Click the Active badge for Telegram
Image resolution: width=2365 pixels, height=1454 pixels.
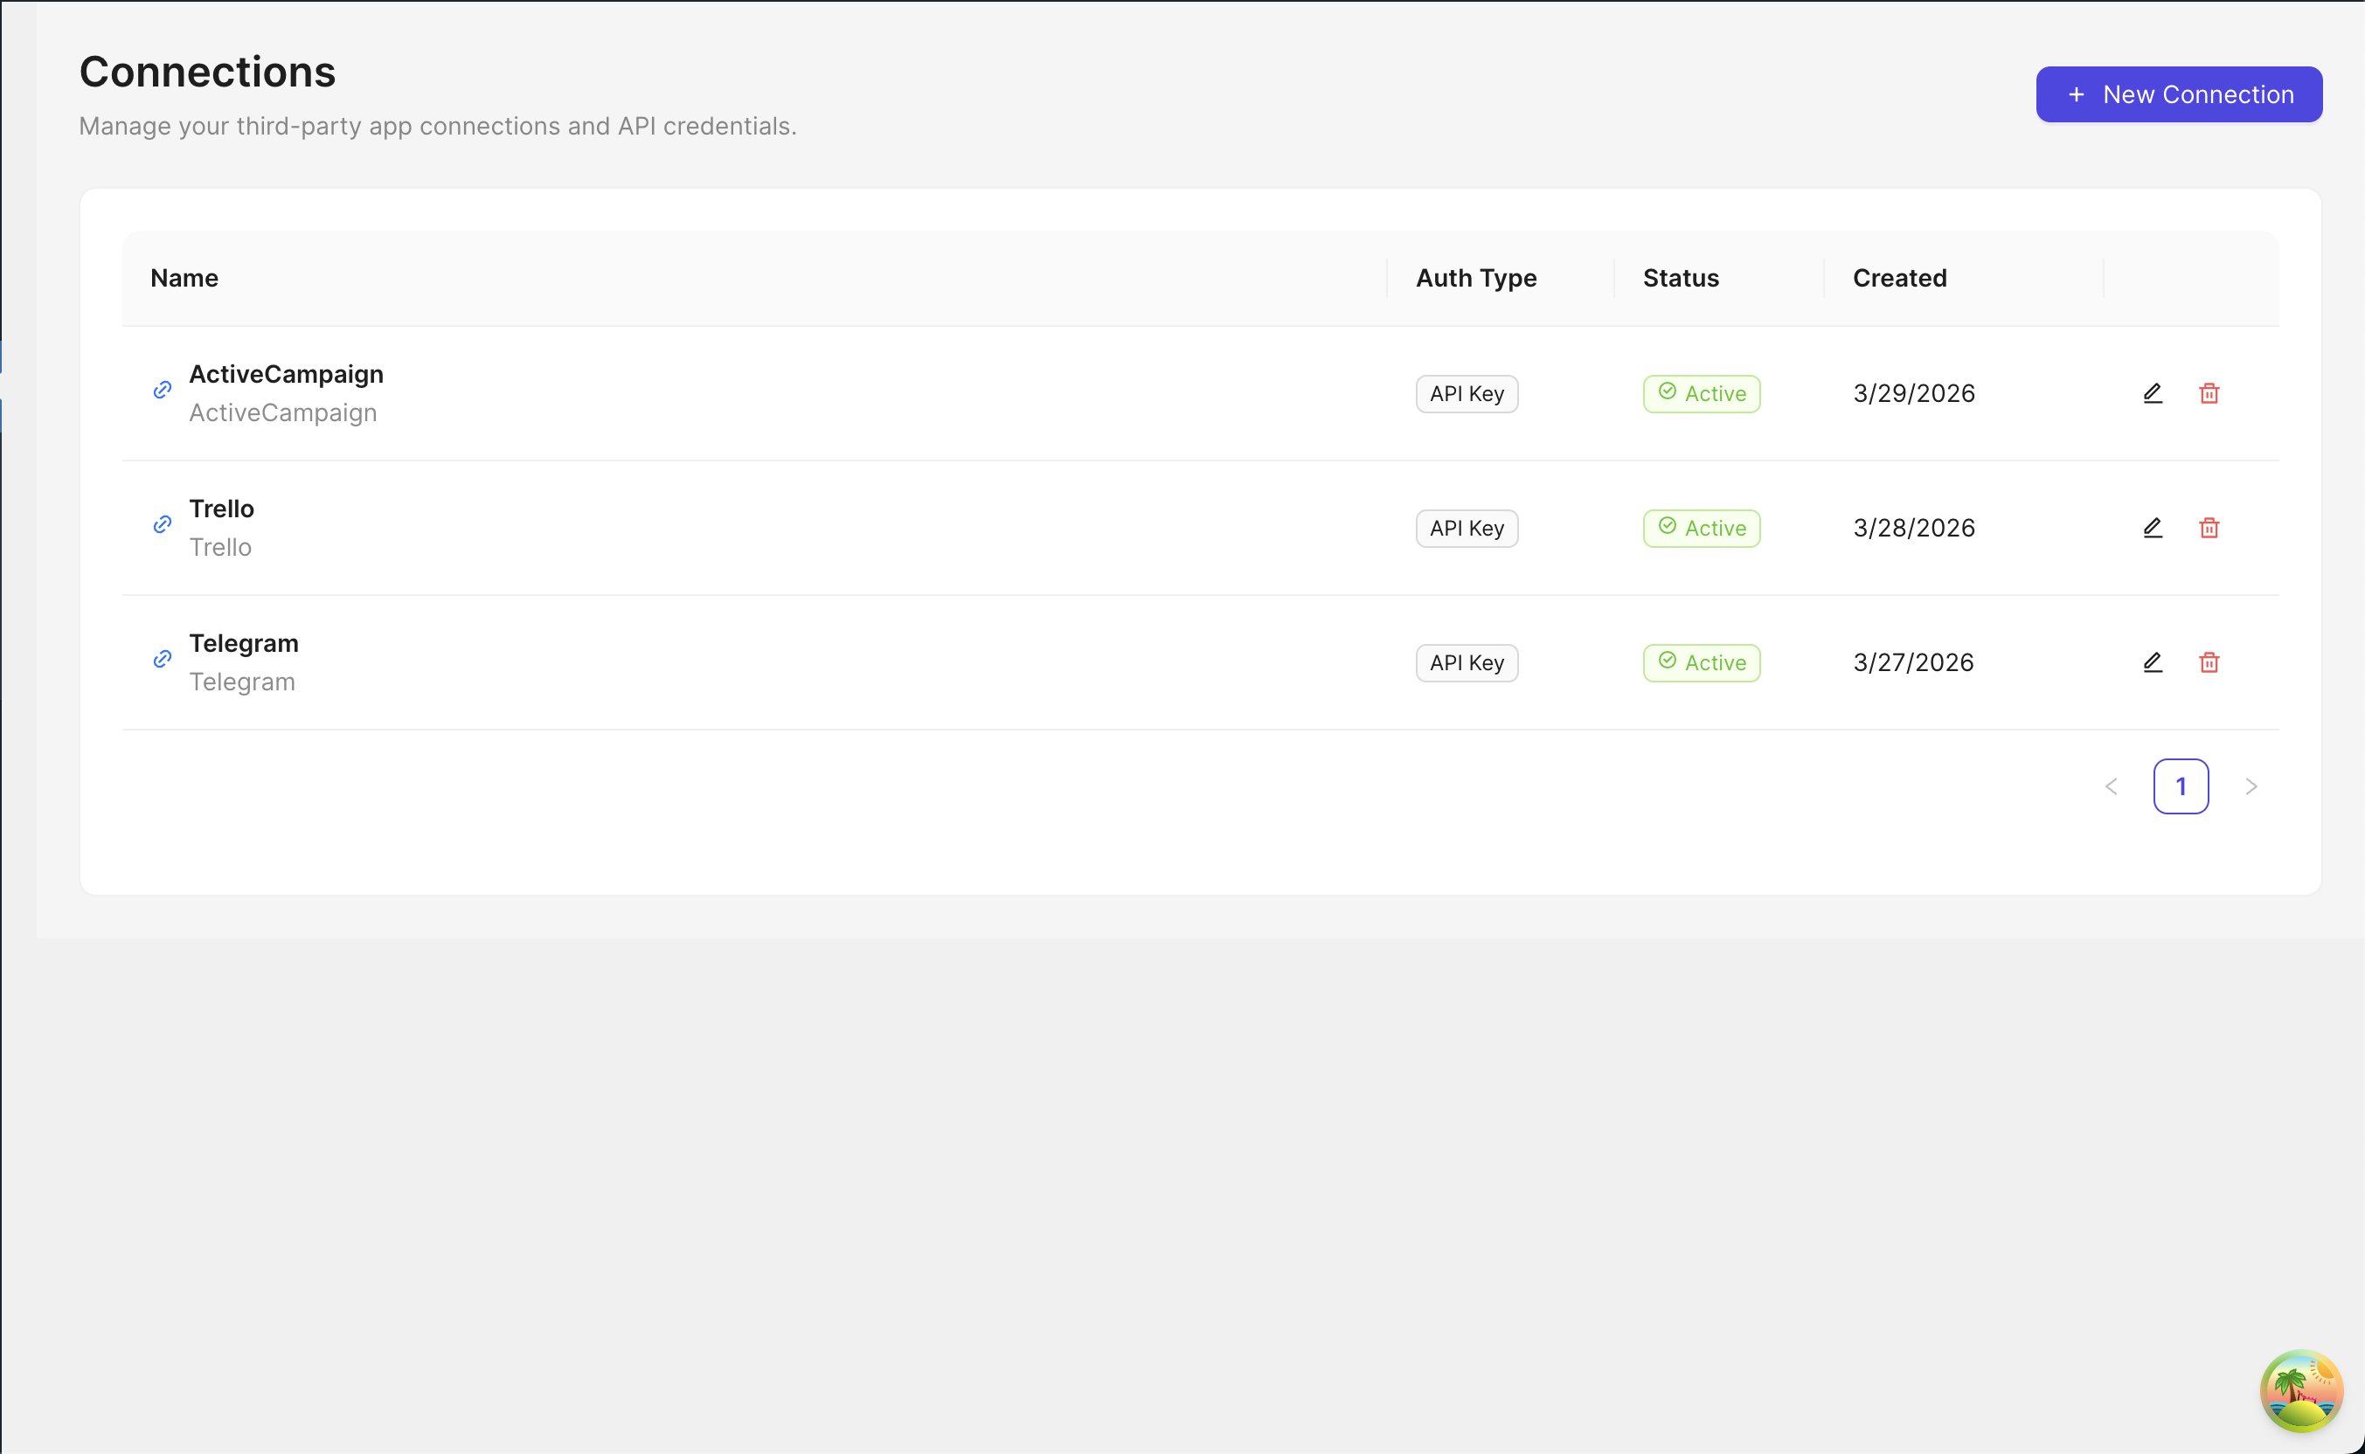1701,661
